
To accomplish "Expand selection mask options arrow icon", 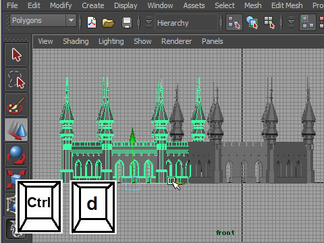I will tap(291, 22).
